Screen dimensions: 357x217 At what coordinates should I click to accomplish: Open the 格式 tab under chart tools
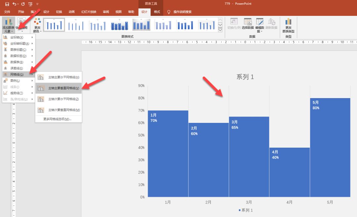[x=157, y=12]
